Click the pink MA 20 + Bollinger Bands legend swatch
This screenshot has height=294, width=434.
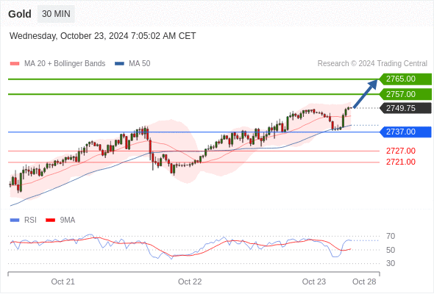click(15, 64)
